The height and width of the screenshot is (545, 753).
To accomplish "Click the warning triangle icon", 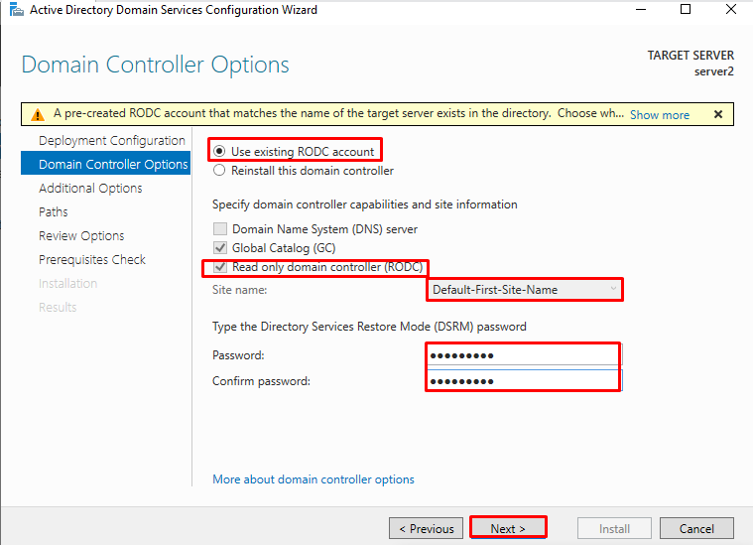I will 38,115.
